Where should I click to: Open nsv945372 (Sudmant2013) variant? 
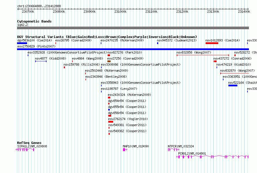(177, 40)
